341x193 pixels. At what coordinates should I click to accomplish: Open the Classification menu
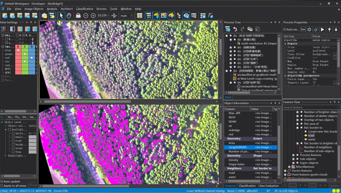(84, 9)
